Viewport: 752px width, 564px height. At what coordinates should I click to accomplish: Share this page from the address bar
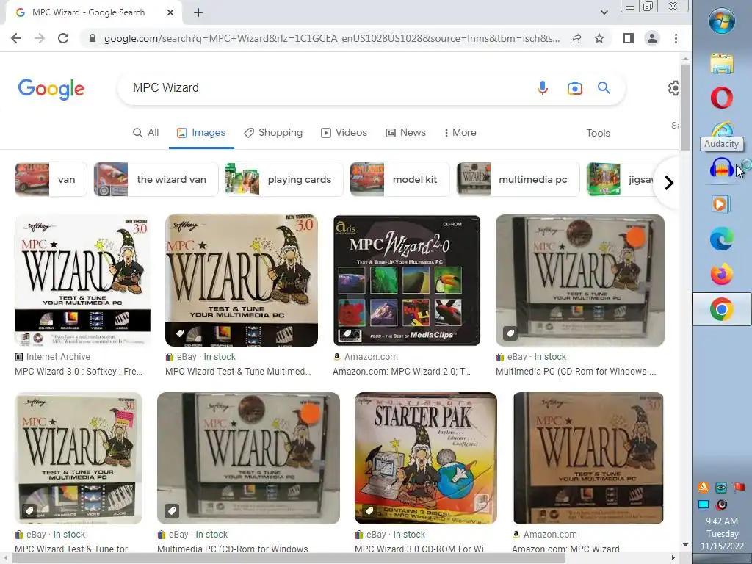(576, 38)
